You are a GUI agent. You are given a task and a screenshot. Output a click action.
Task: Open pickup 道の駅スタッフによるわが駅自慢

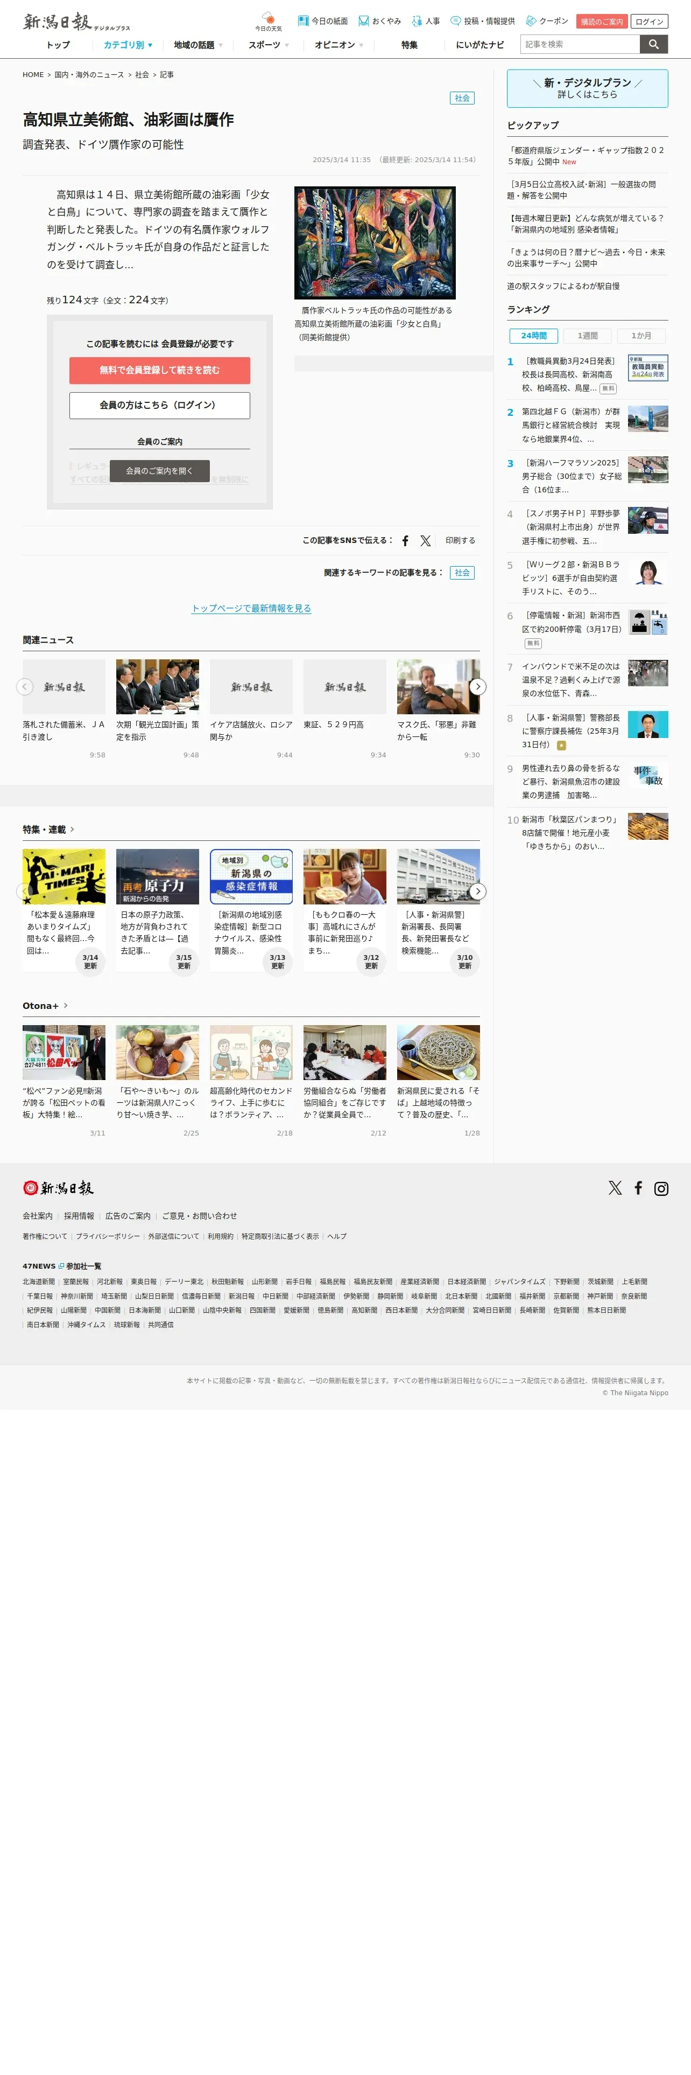[563, 286]
